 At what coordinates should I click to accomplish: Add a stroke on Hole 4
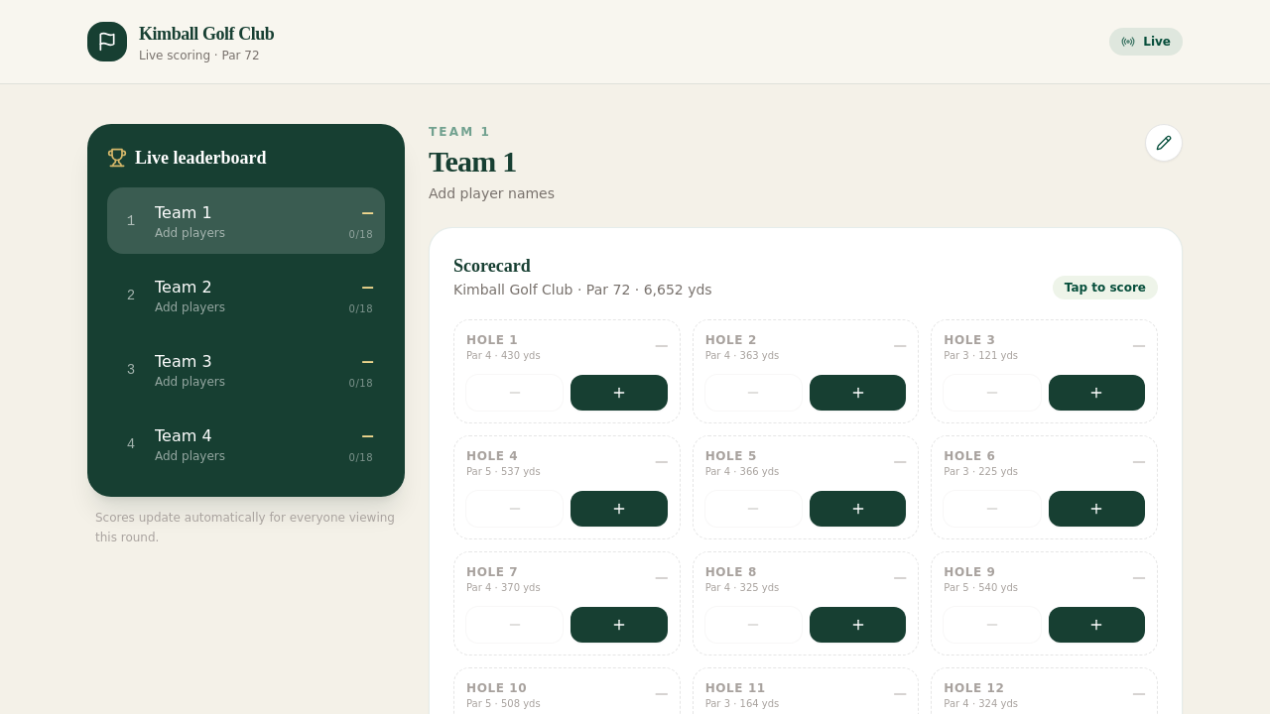[619, 509]
